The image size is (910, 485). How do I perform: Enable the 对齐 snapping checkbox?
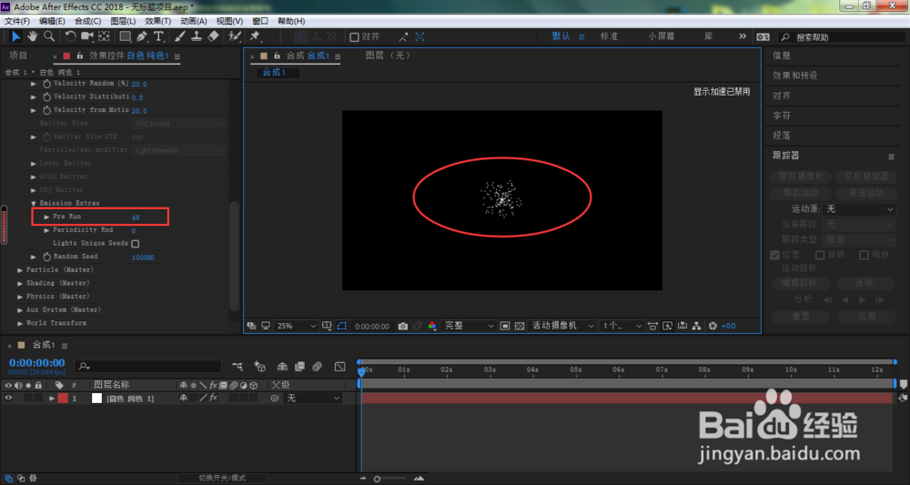pos(355,37)
